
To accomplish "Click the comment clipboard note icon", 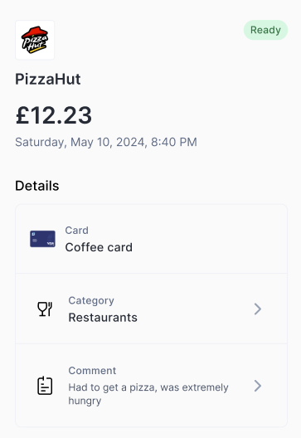I will coord(45,386).
